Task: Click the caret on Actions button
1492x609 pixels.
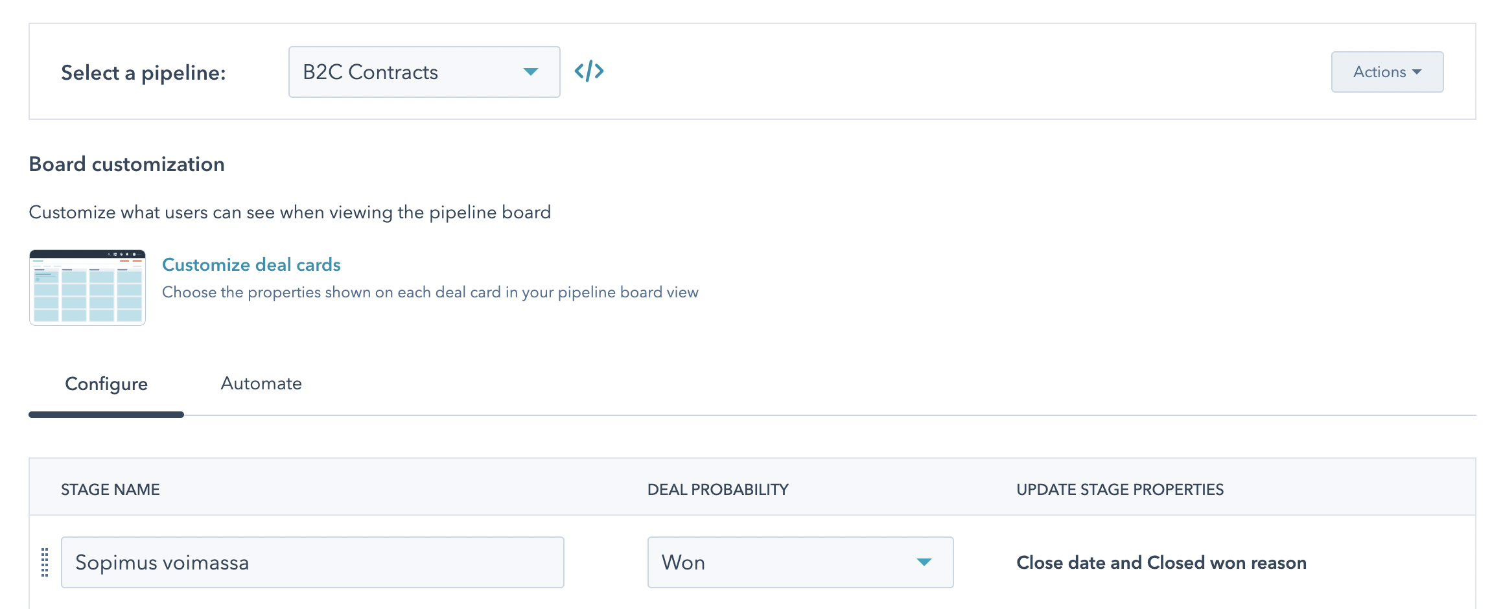Action: [1417, 73]
